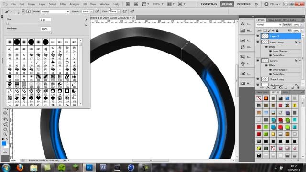Open the brush Mode dropdown
306x172 pixels.
tap(55, 11)
